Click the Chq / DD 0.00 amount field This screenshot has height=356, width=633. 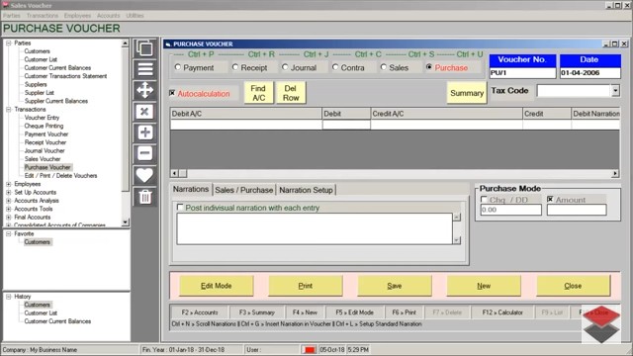510,210
